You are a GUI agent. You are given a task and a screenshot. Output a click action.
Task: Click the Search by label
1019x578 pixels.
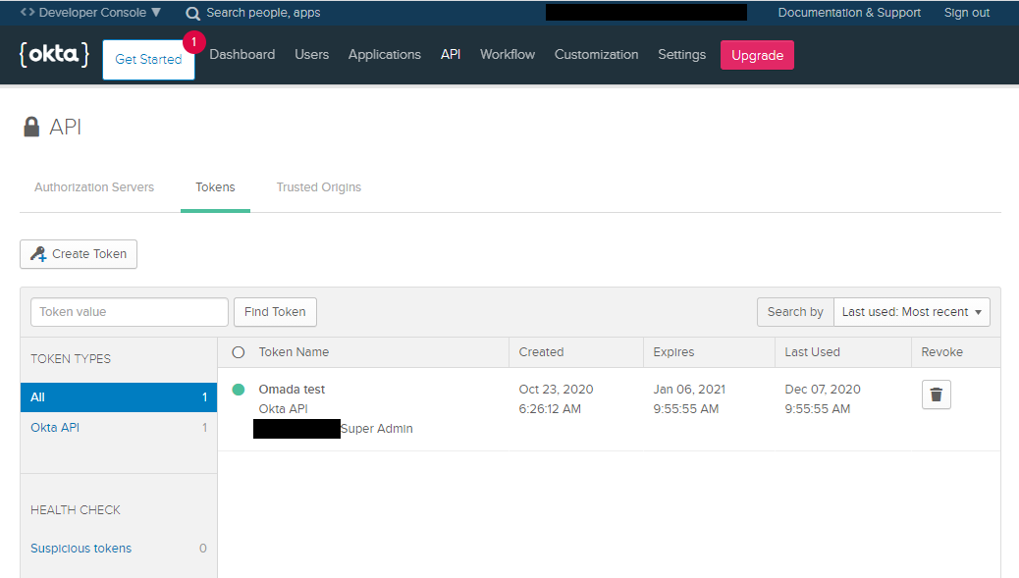tap(795, 312)
